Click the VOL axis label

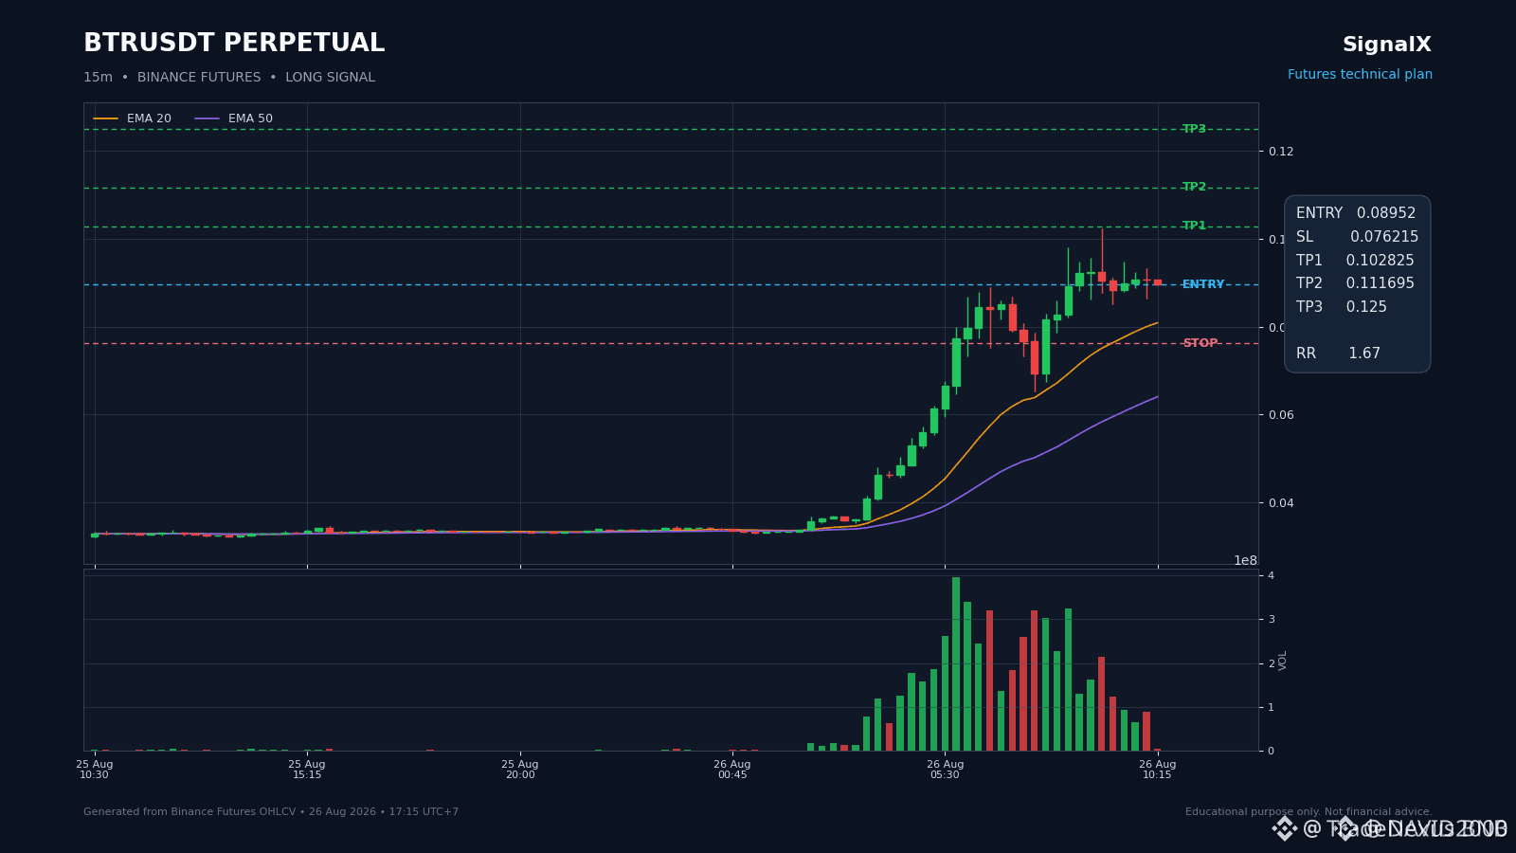coord(1283,661)
